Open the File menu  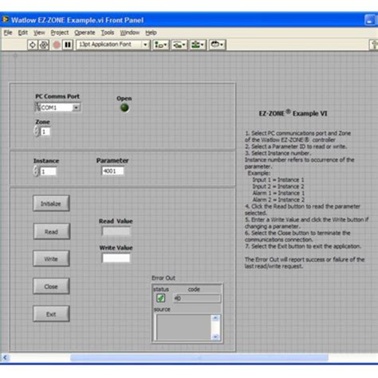pos(8,33)
